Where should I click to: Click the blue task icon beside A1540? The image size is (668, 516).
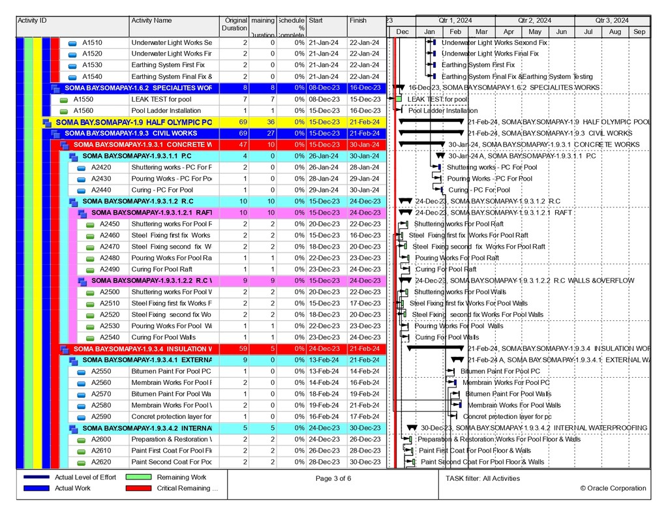[72, 77]
